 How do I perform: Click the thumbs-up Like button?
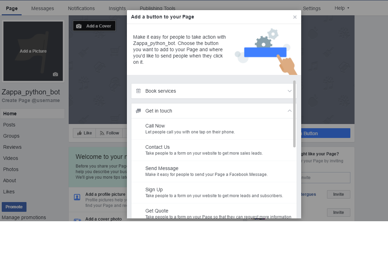pyautogui.click(x=84, y=133)
